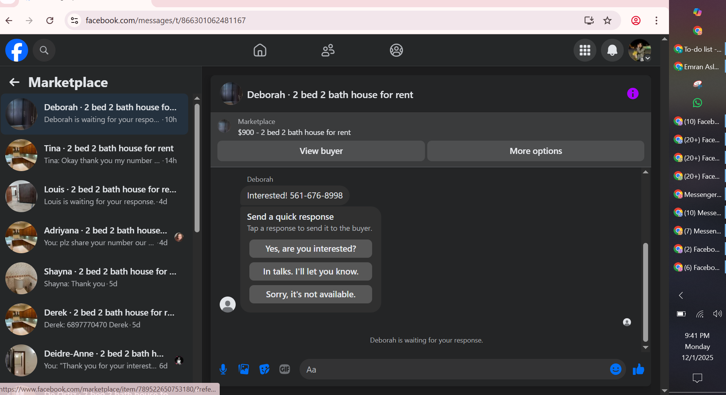Open the Deidre-Anne conversation
Screen dimensions: 726x395
[95, 360]
